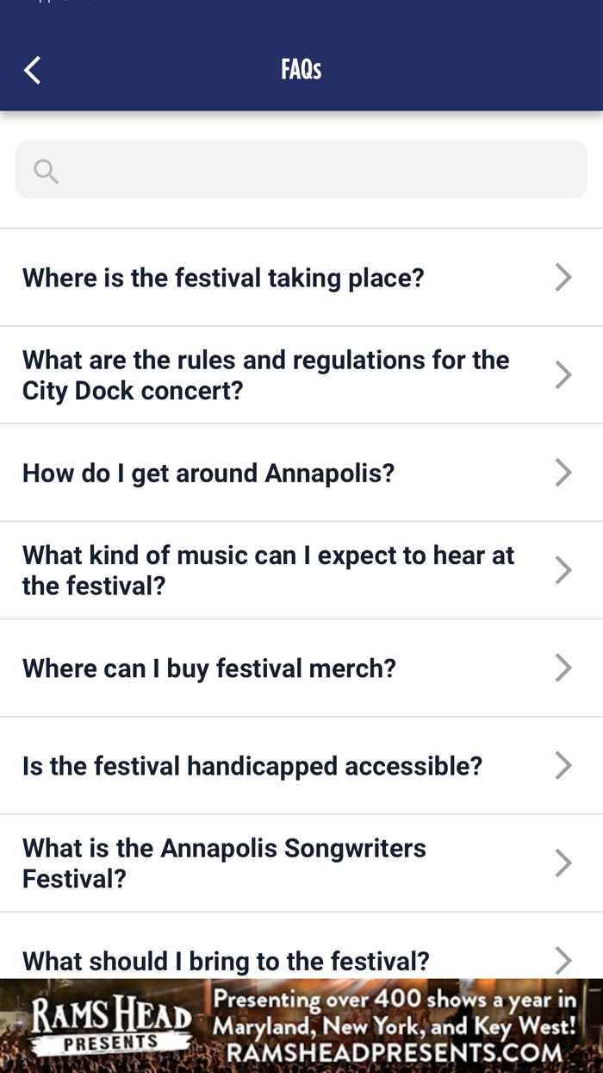Image resolution: width=603 pixels, height=1073 pixels.
Task: Expand 'What should I bring to the festival?'
Action: point(225,961)
